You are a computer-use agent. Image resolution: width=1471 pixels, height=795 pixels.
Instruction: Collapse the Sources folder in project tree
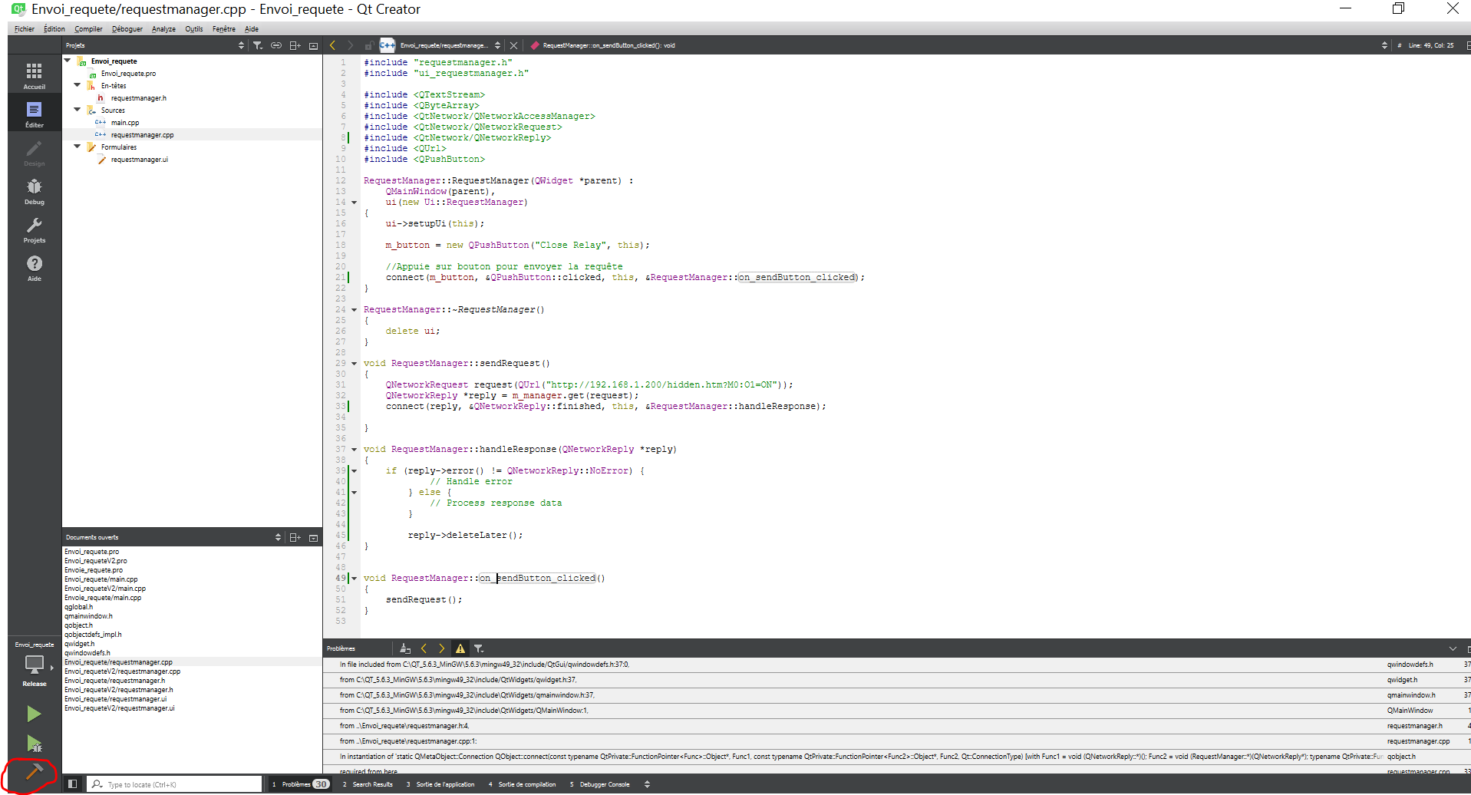pos(78,110)
